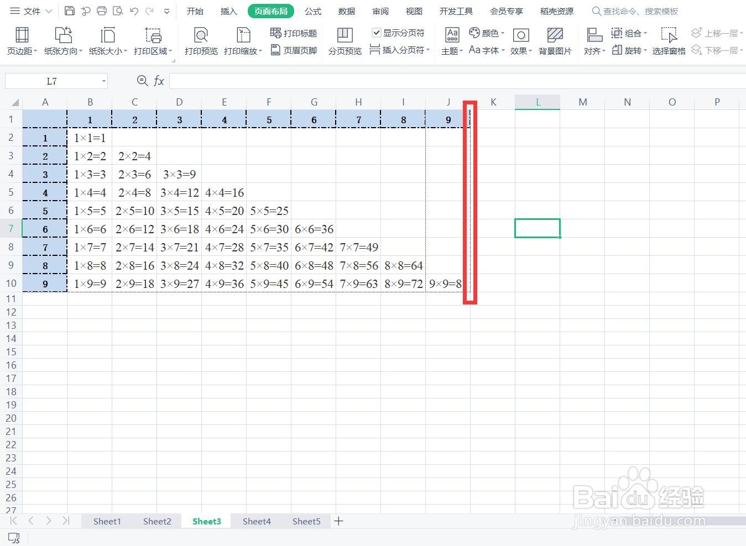Screen dimensions: 746x546
Task: Open the 文件 hamburger menu
Action: (x=26, y=11)
